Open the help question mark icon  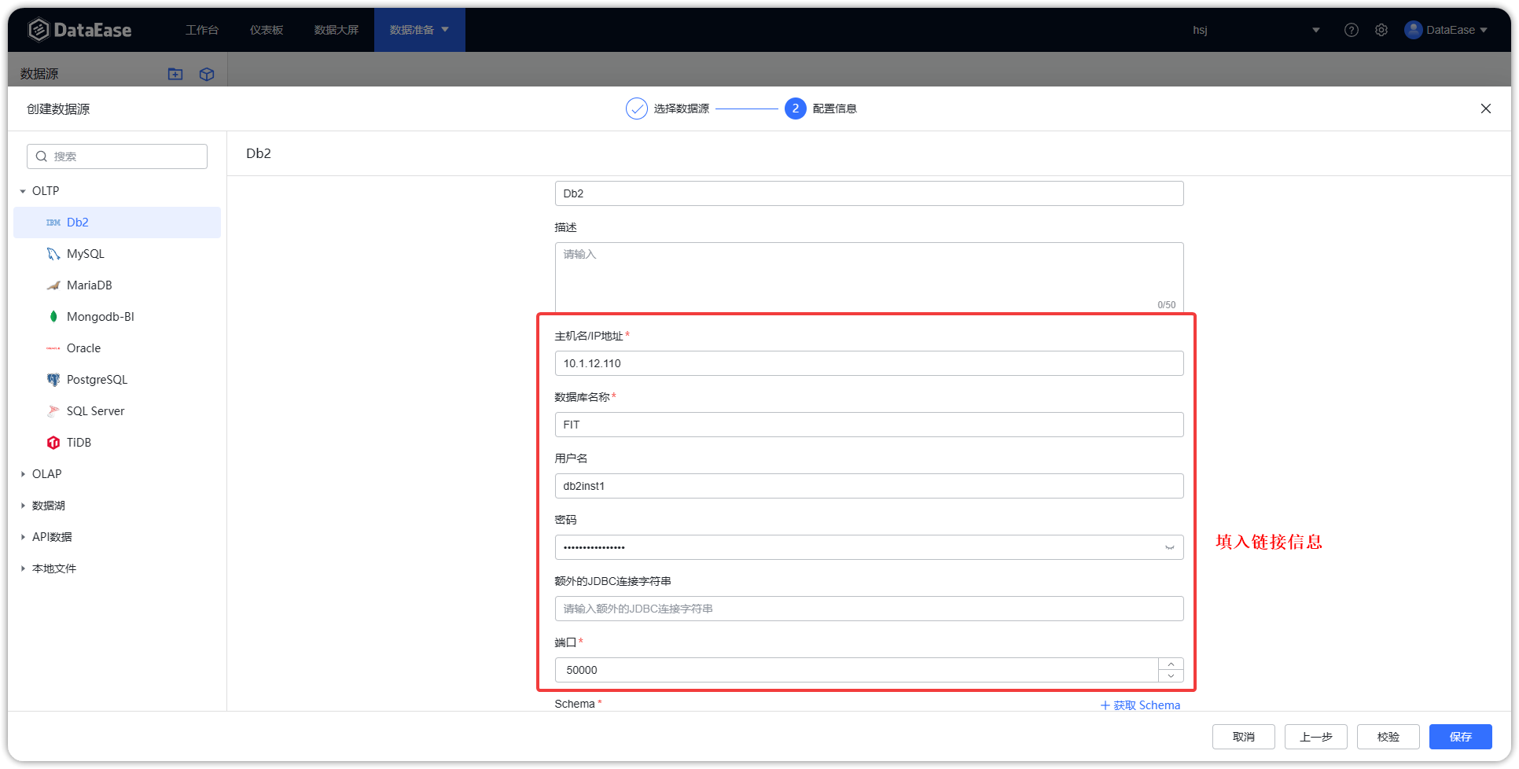pos(1351,30)
